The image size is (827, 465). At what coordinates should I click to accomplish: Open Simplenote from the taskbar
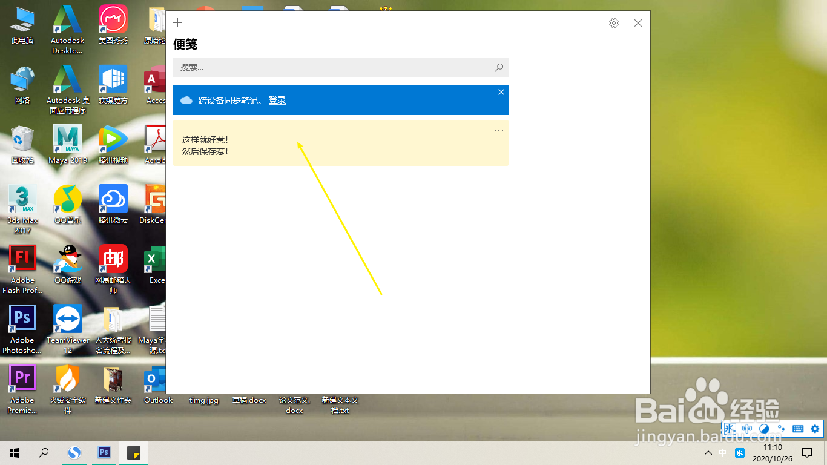(74, 452)
